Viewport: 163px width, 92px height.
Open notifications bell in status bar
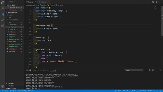161,91
